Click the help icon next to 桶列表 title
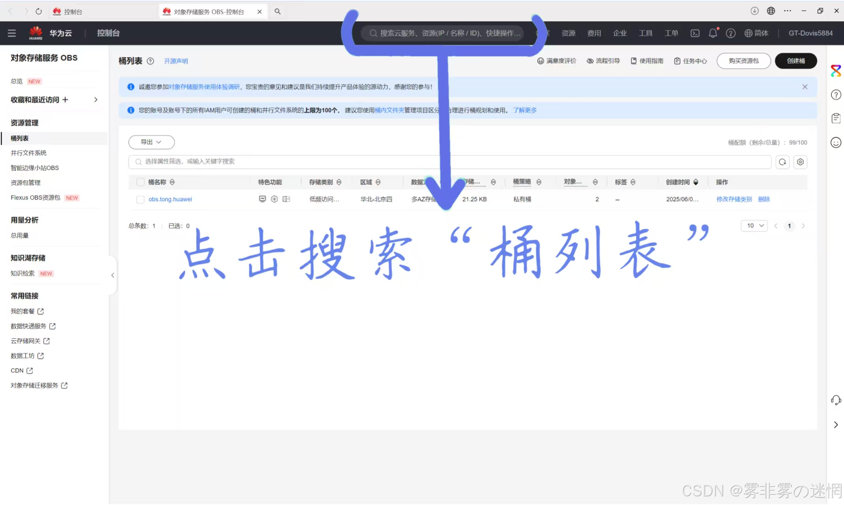Viewport: 844px width, 505px height. coord(150,61)
